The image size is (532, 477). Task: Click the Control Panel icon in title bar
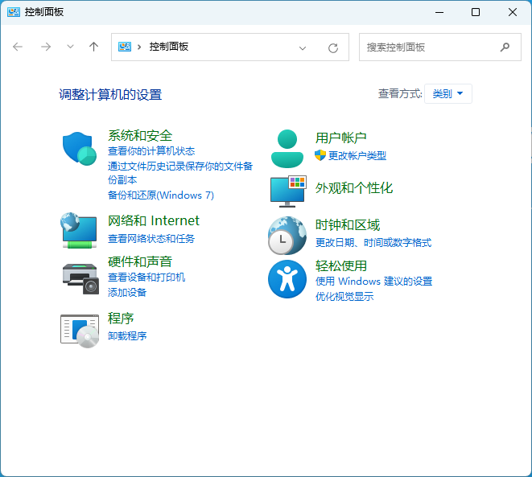coord(14,12)
